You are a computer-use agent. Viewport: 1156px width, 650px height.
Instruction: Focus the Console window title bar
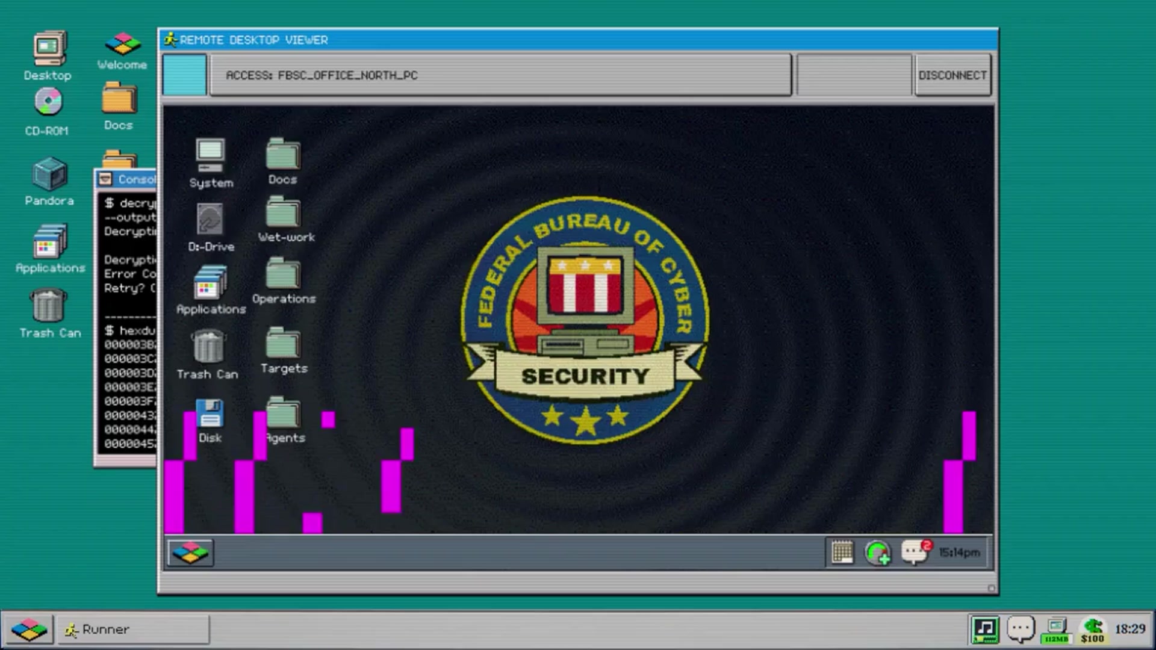[x=126, y=179]
